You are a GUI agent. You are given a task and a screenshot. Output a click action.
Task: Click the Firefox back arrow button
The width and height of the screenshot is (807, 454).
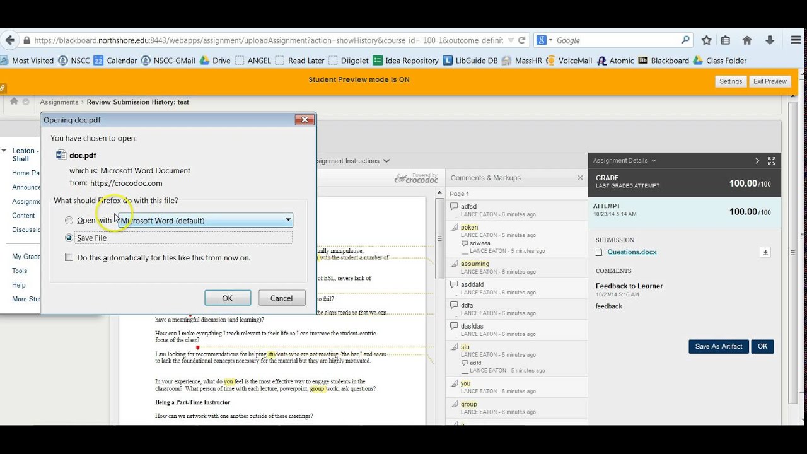coord(9,40)
